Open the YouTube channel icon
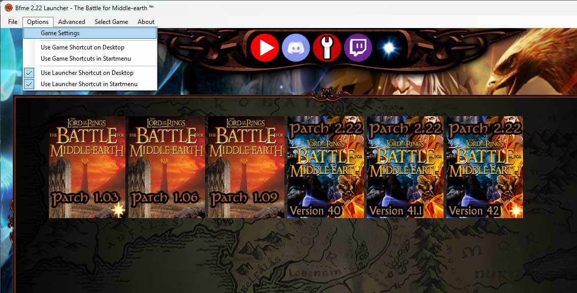This screenshot has height=293, width=577. [265, 48]
